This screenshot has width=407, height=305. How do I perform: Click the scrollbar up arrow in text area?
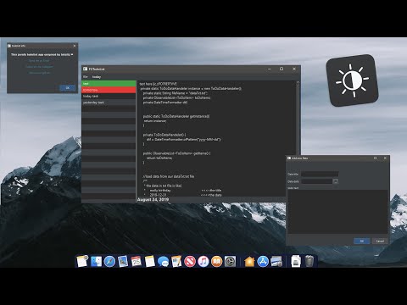coord(298,83)
